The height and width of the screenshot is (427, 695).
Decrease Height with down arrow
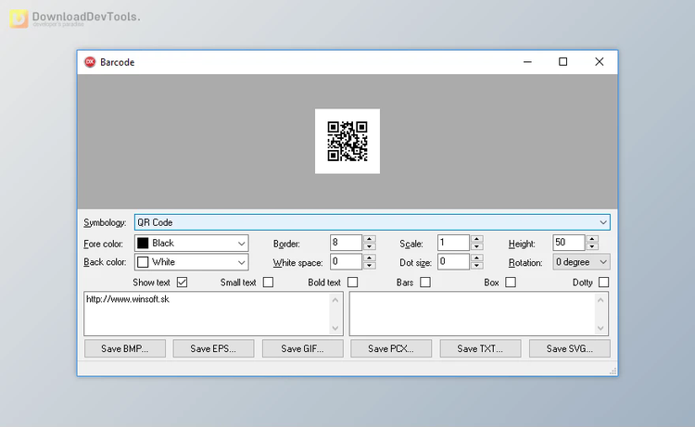click(592, 246)
